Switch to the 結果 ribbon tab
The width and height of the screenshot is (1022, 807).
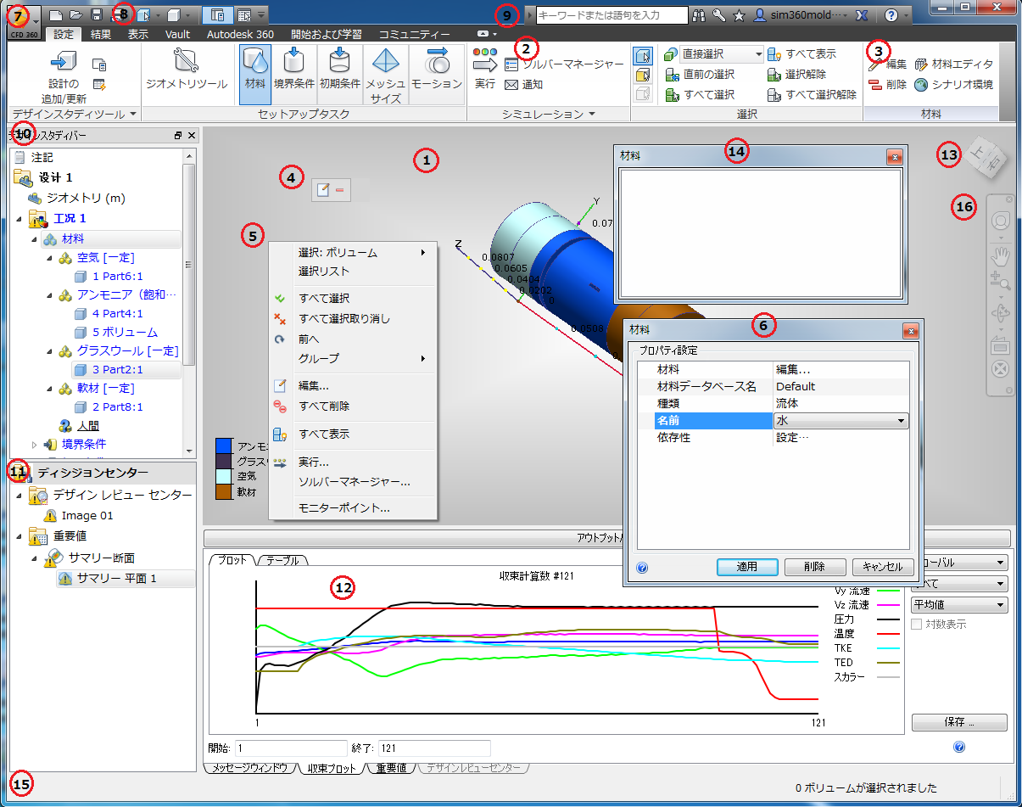pos(101,35)
